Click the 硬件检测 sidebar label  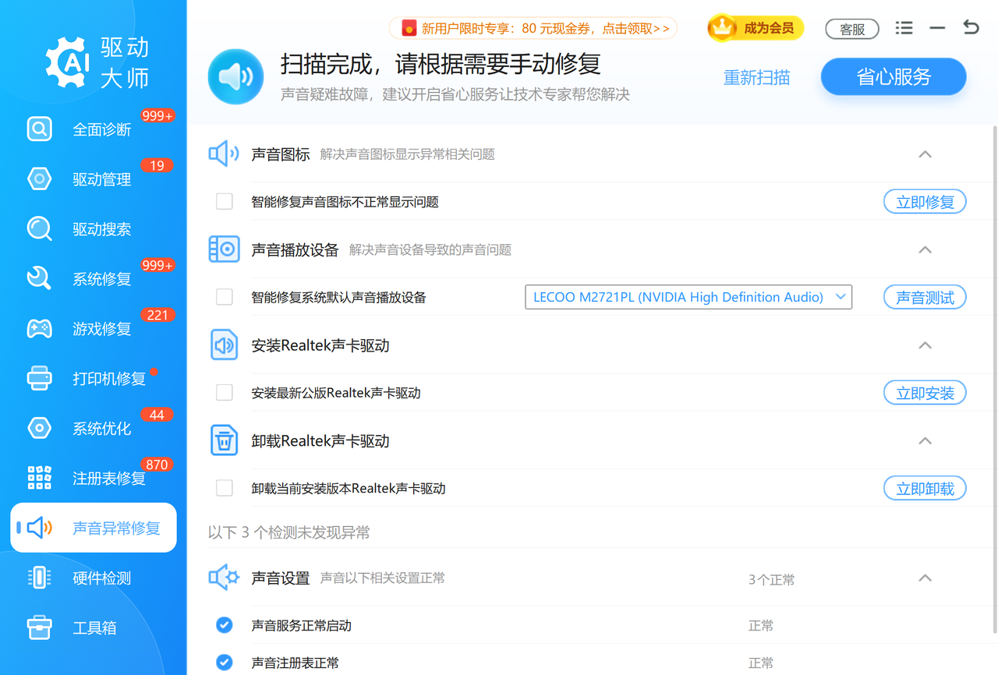(x=102, y=578)
